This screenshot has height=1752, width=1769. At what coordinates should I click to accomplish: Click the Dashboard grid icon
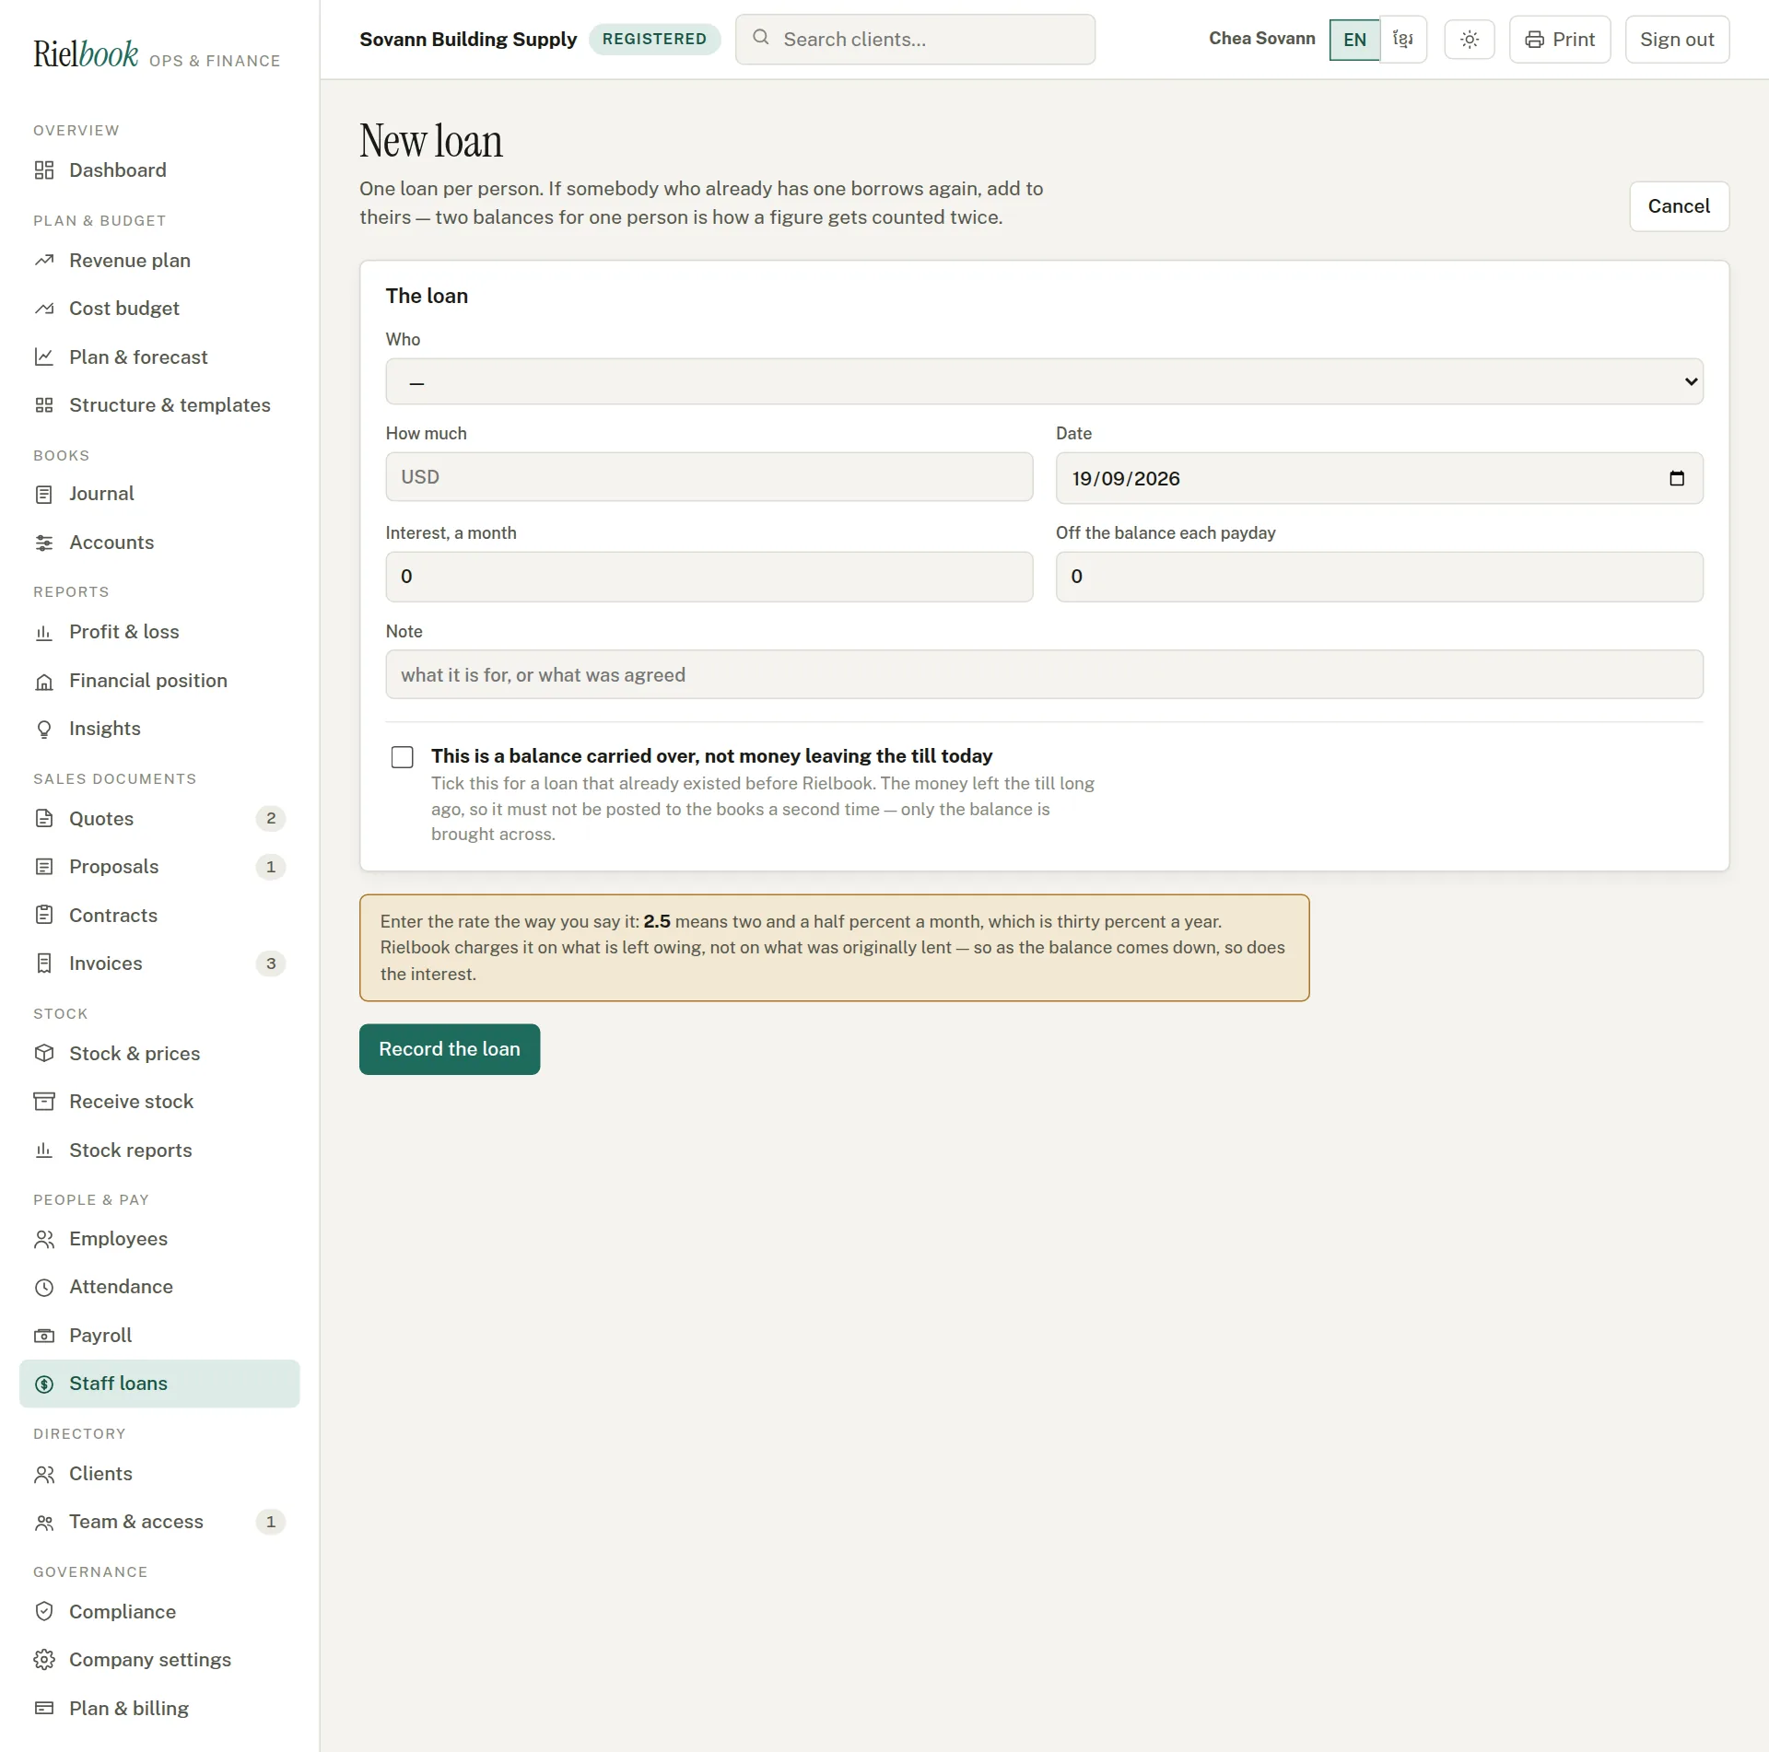tap(44, 170)
